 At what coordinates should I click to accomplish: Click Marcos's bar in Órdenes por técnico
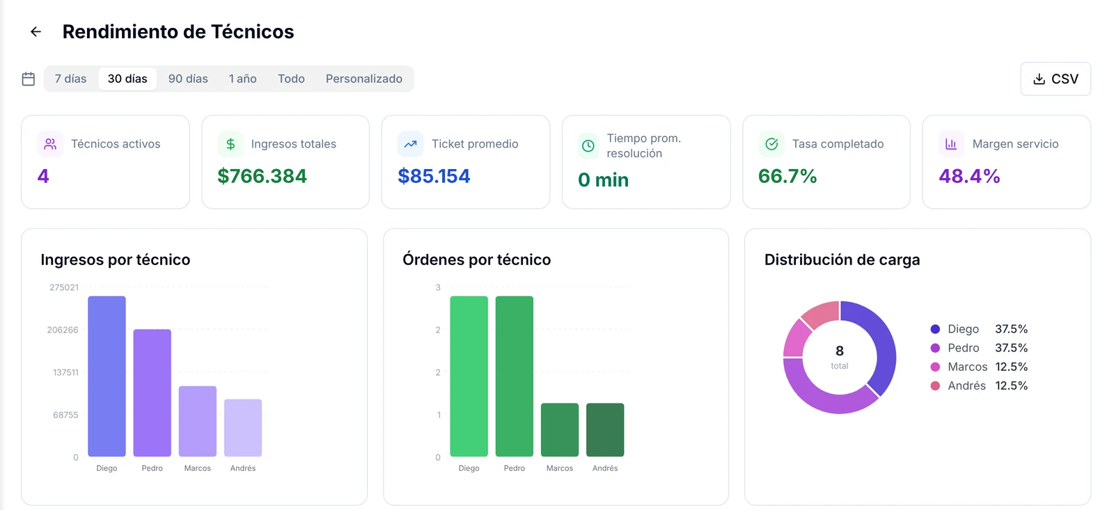[560, 430]
